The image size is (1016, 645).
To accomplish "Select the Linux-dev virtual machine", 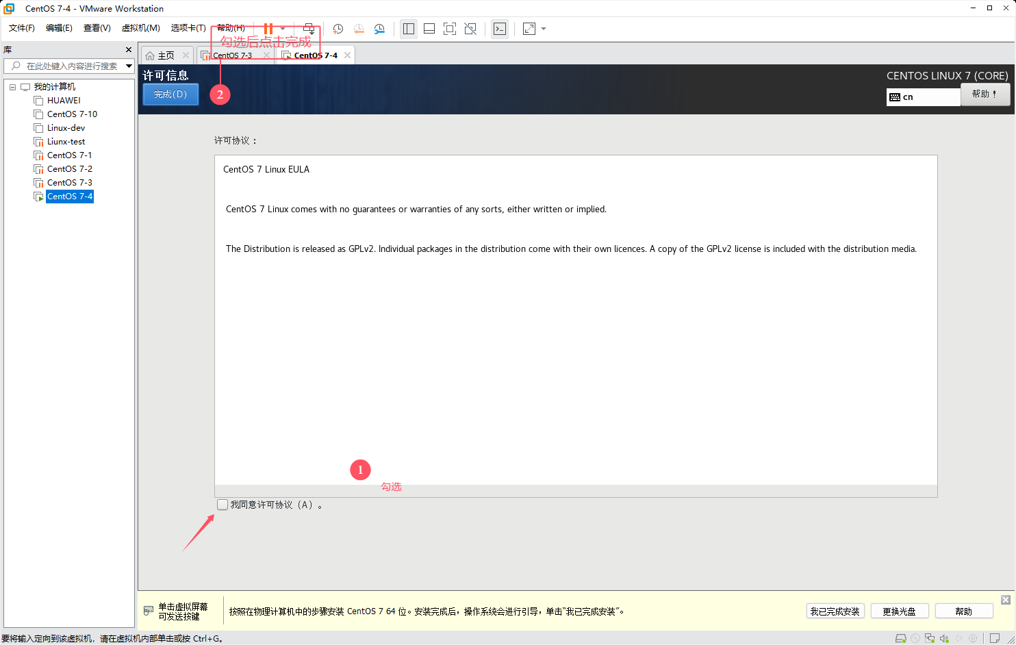I will 66,128.
